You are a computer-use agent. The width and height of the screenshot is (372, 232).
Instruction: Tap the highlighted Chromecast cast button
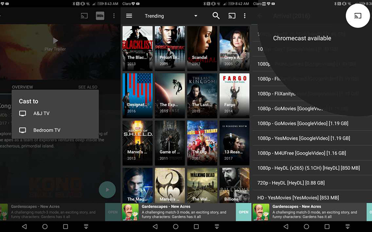pyautogui.click(x=358, y=16)
